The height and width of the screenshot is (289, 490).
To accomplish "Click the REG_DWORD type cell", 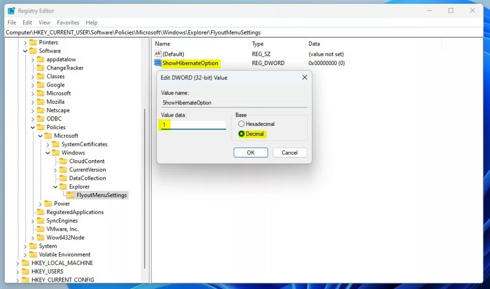I will coord(268,63).
